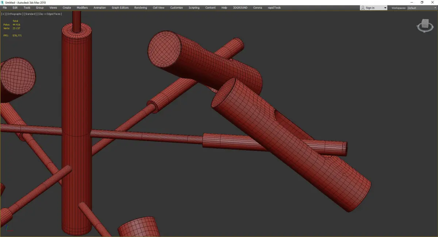Open the Help menu
The width and height of the screenshot is (438, 237).
click(x=224, y=8)
